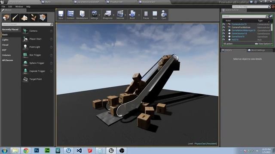Select the Point Light placement item
Image resolution: width=275 pixels, height=154 pixels.
click(x=37, y=47)
